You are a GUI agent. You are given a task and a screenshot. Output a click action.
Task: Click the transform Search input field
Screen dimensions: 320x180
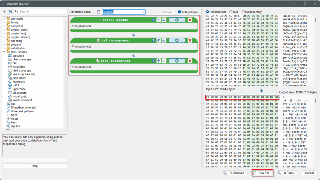click(41, 12)
